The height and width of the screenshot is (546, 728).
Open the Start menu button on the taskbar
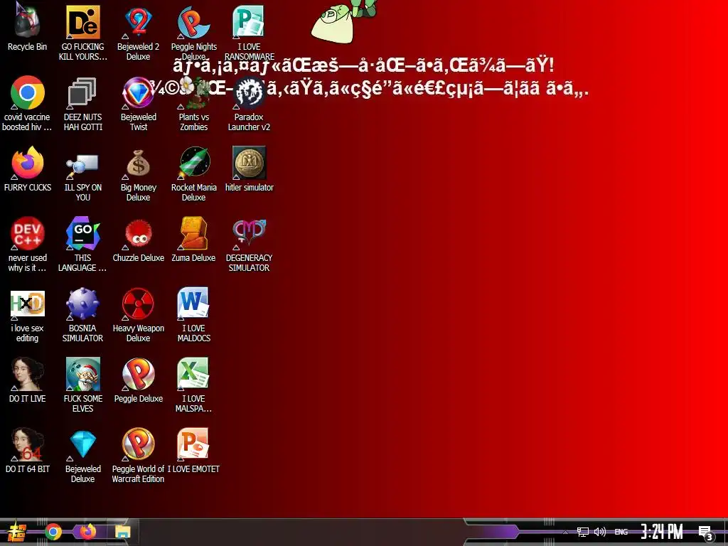(17, 532)
